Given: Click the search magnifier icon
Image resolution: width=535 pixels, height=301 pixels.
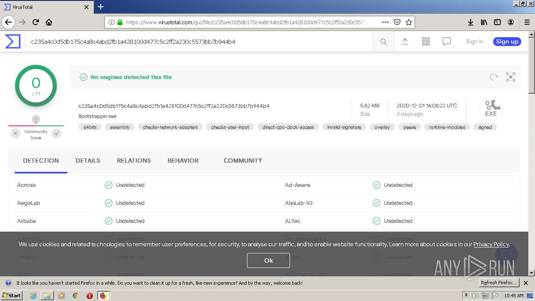Looking at the screenshot, I should [383, 41].
